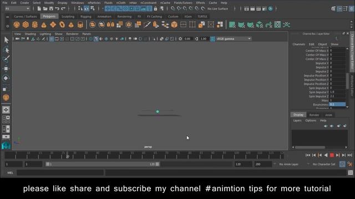Switch to the Render layer tab
This screenshot has width=355, height=199.
pos(314,115)
